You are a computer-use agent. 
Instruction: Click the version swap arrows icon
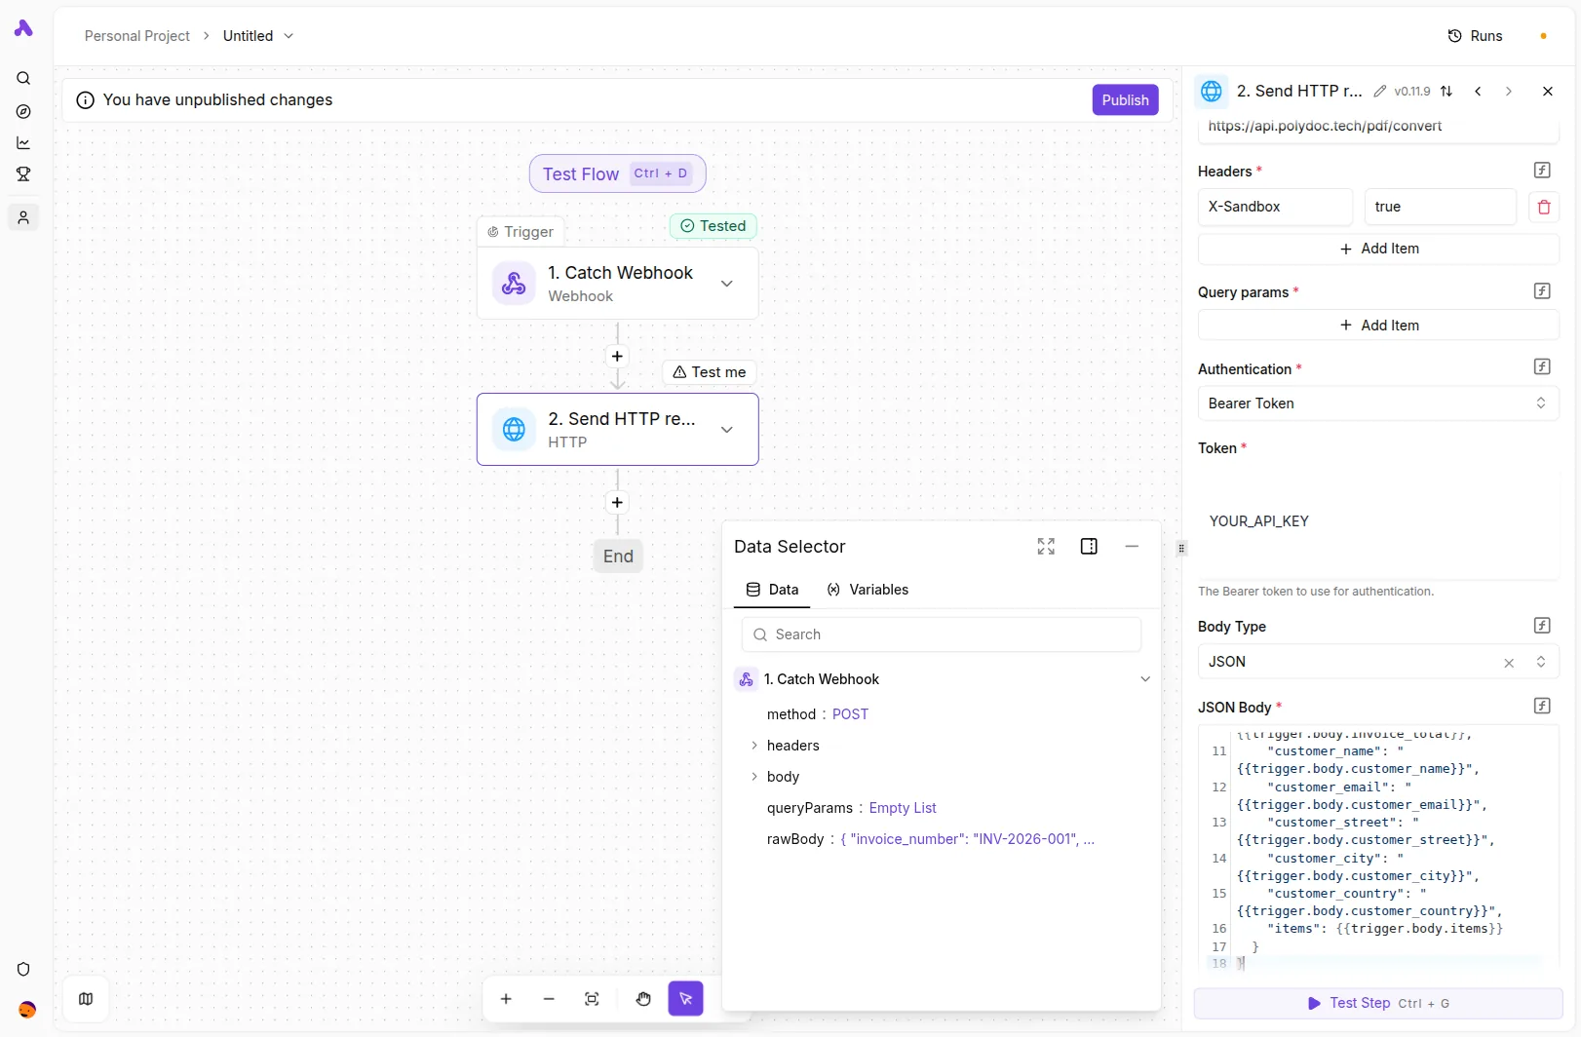(1446, 91)
